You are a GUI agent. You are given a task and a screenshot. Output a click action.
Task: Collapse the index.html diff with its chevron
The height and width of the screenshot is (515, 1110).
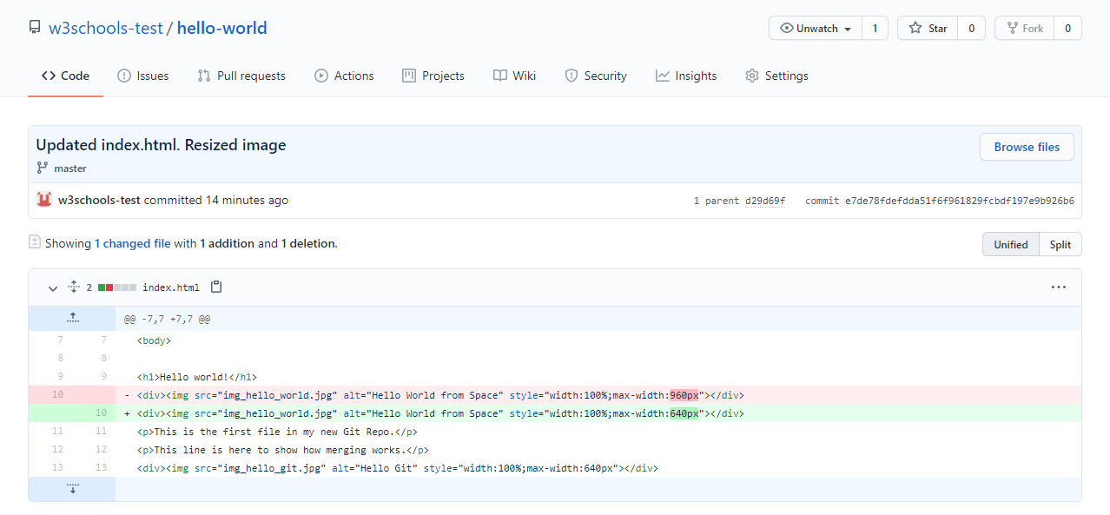pos(52,287)
